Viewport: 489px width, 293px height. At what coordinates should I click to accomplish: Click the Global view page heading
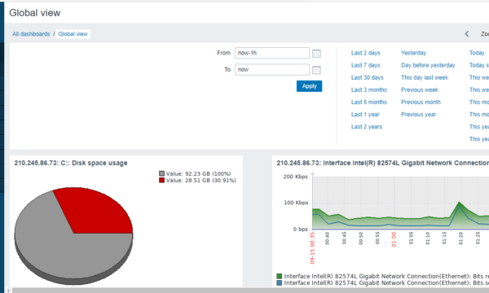[34, 13]
